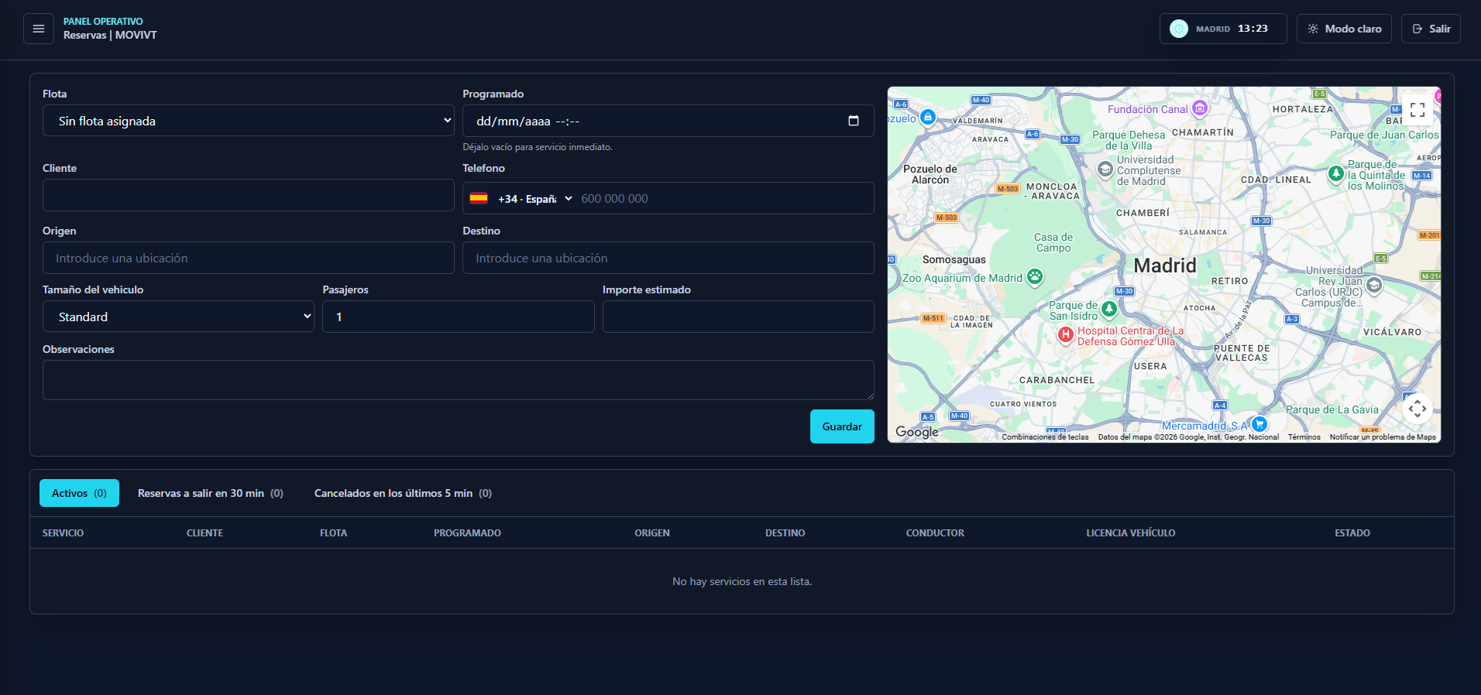1481x695 pixels.
Task: Click the CLIENTE column header
Action: click(x=204, y=533)
